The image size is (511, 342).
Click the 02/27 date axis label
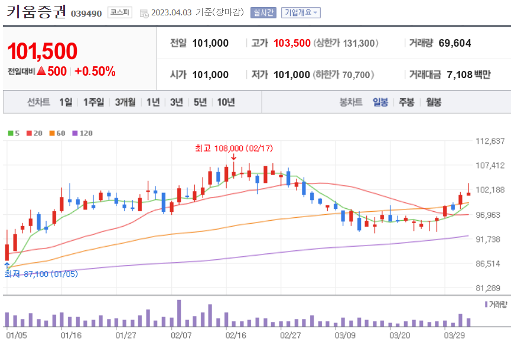[291, 335]
